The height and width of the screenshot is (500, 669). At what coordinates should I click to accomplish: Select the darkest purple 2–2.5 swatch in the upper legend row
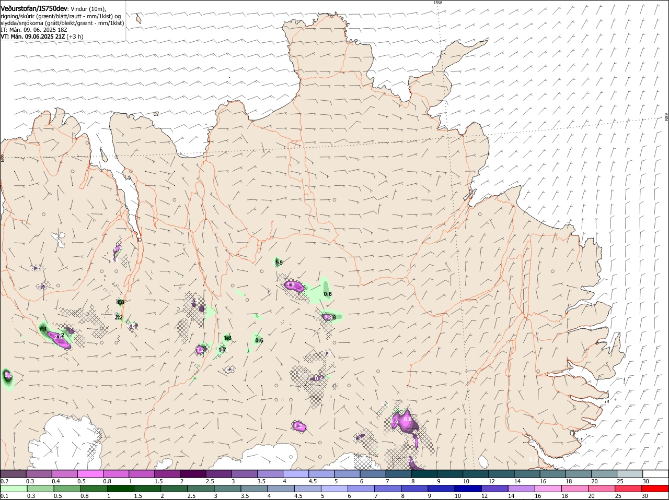click(x=193, y=474)
